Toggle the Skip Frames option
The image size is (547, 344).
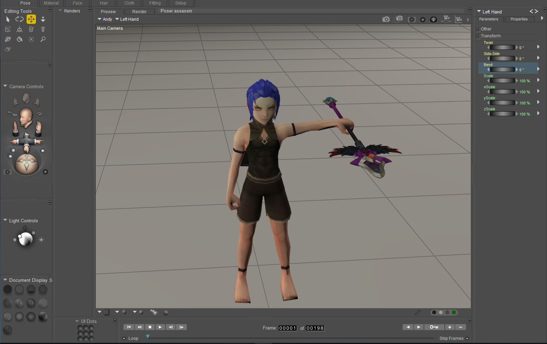click(467, 338)
